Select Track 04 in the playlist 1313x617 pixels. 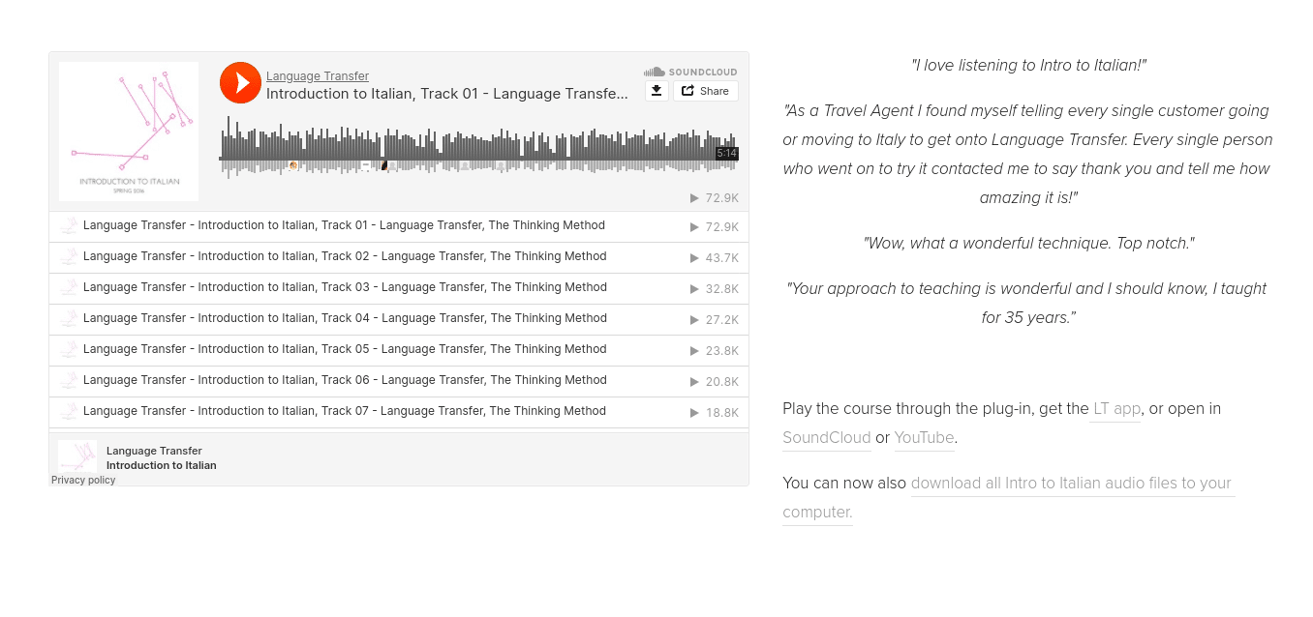345,318
